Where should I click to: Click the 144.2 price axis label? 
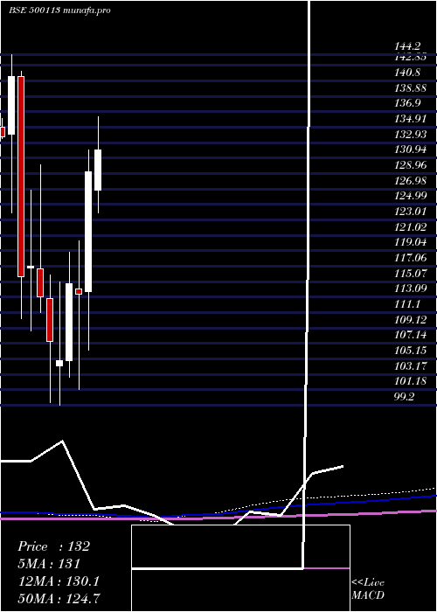(x=407, y=46)
